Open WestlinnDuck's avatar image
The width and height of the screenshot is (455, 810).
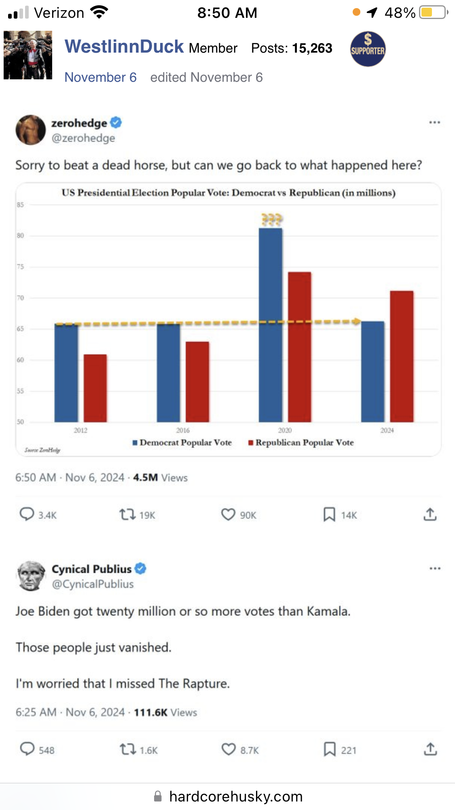[x=28, y=55]
